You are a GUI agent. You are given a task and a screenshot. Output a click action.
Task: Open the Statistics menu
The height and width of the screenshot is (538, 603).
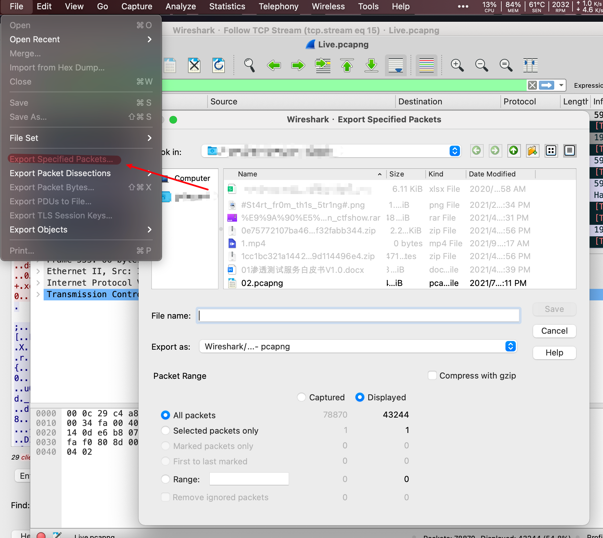pyautogui.click(x=227, y=6)
